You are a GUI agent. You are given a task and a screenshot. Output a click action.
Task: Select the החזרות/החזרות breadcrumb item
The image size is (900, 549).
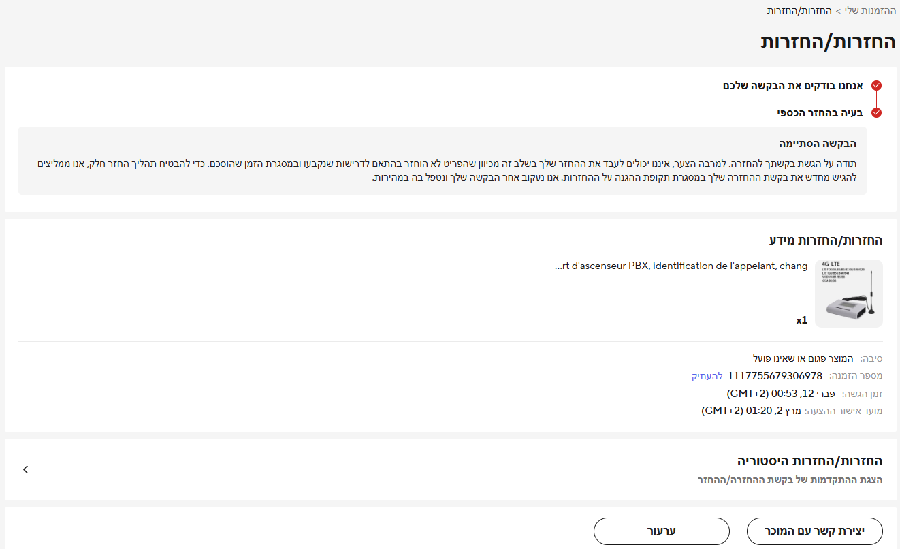pos(792,11)
